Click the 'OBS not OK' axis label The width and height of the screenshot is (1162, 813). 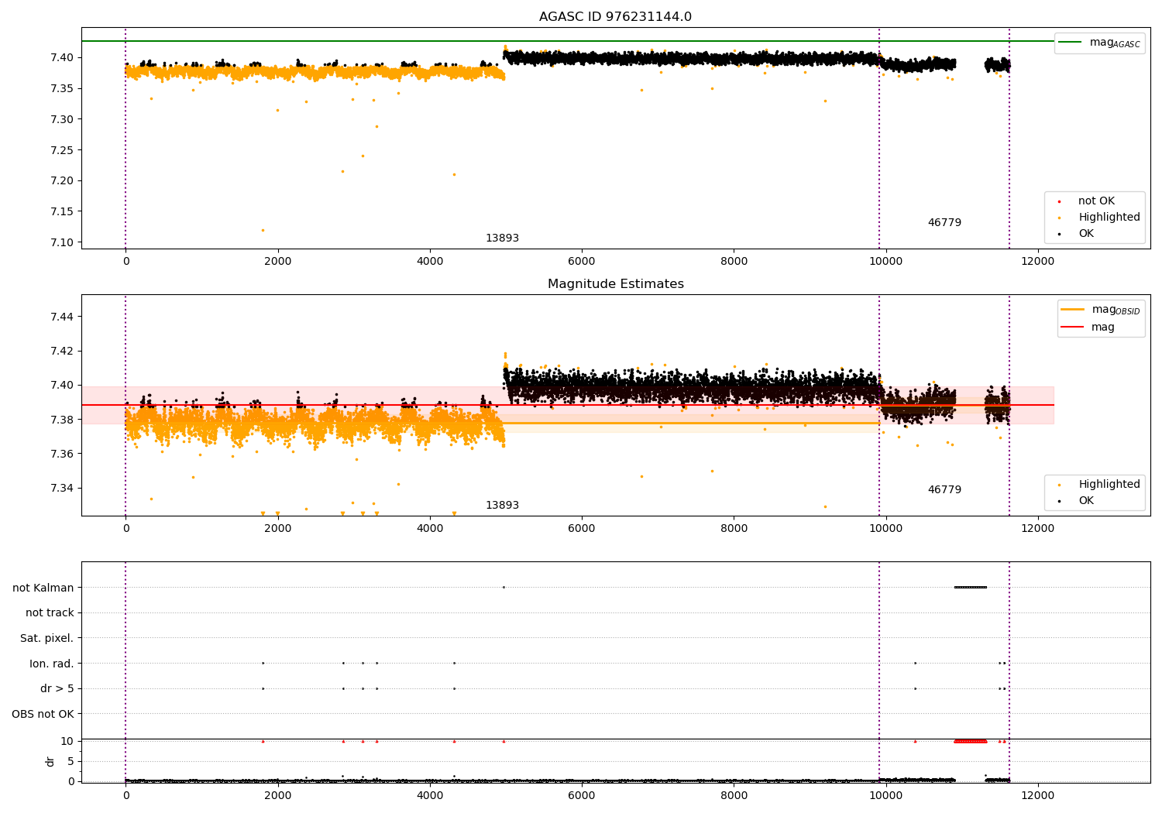click(43, 714)
